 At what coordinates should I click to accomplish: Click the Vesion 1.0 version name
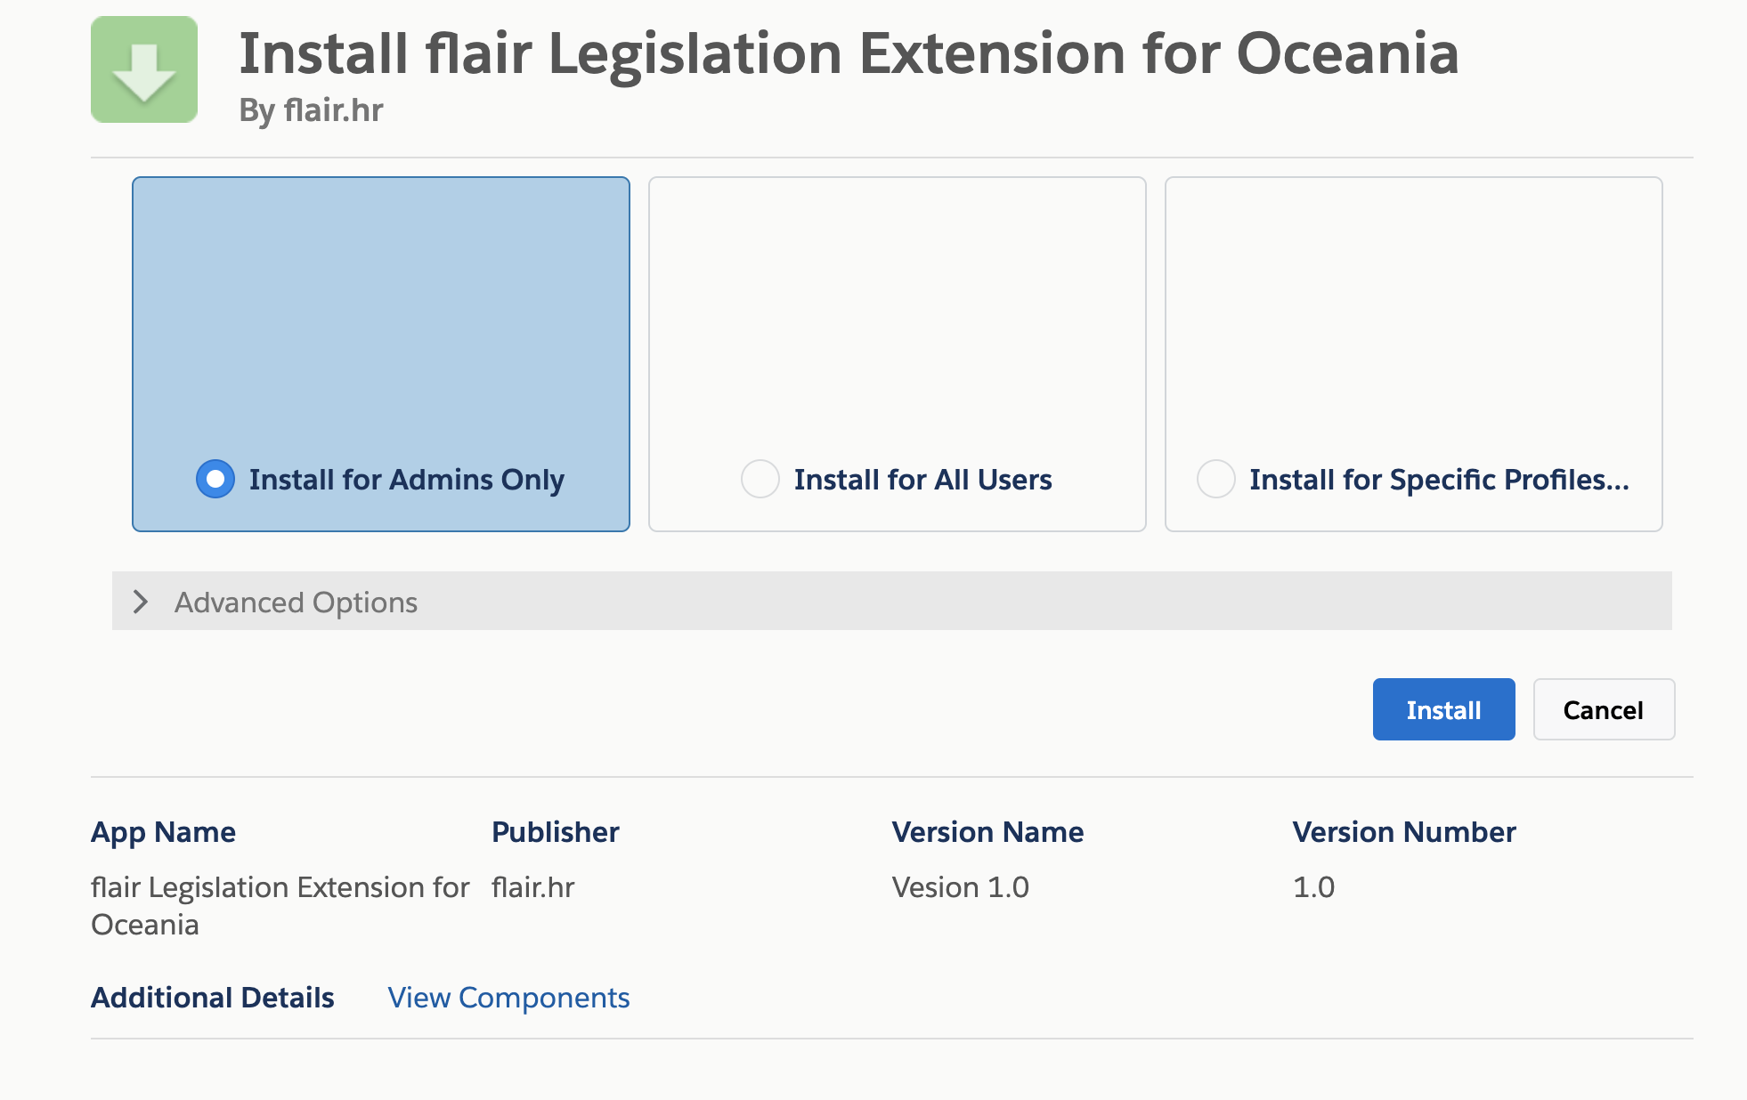tap(960, 887)
